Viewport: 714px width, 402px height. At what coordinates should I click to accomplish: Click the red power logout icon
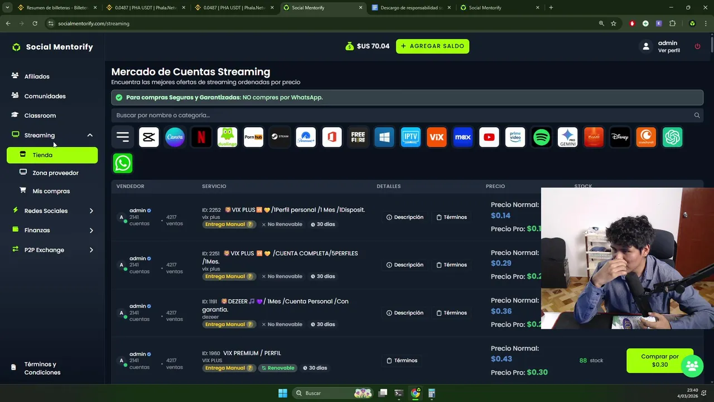pyautogui.click(x=697, y=46)
